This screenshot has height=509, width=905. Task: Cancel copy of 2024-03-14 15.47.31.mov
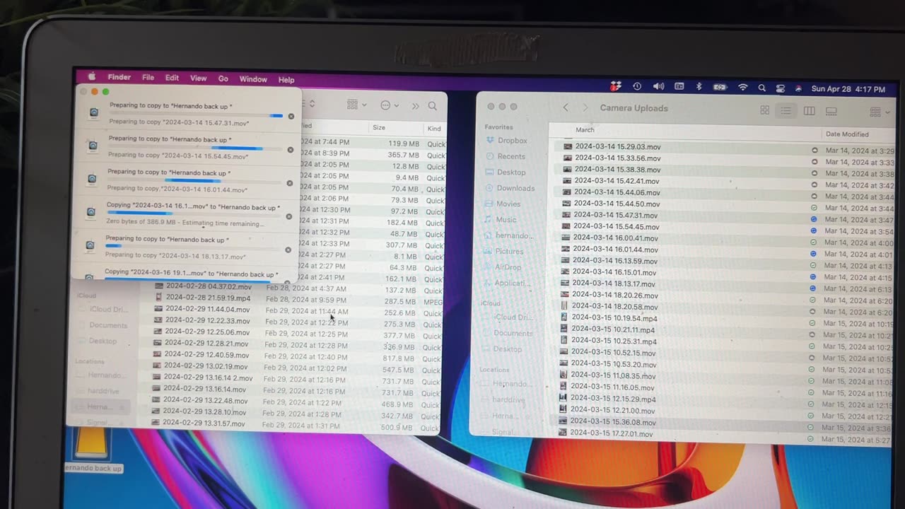pos(291,116)
